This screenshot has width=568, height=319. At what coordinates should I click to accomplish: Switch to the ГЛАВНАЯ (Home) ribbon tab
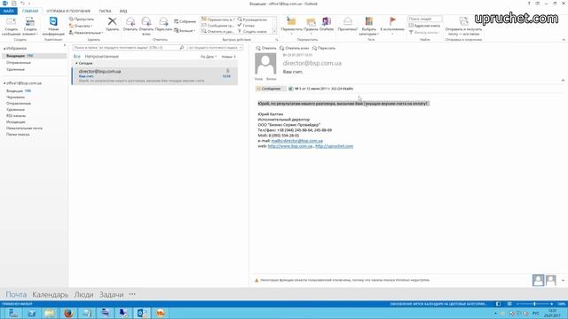pos(30,12)
